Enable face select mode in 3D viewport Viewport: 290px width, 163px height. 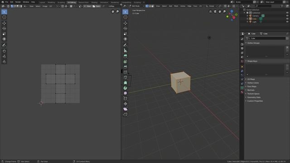coord(153,6)
